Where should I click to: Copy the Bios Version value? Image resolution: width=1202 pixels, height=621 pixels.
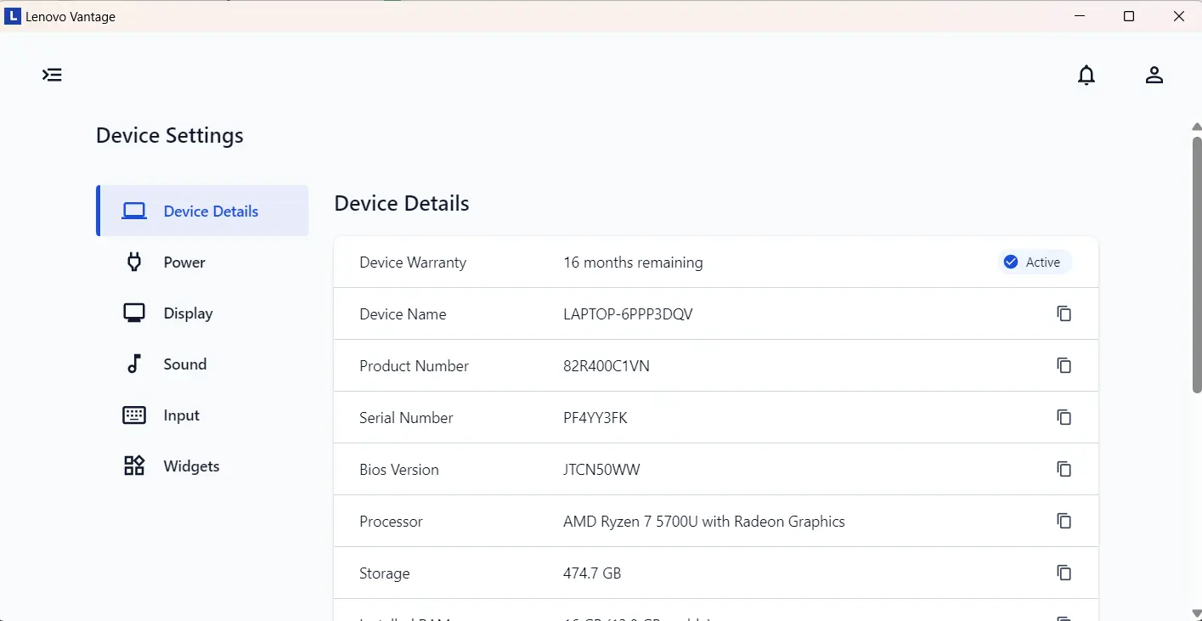[x=1064, y=469]
